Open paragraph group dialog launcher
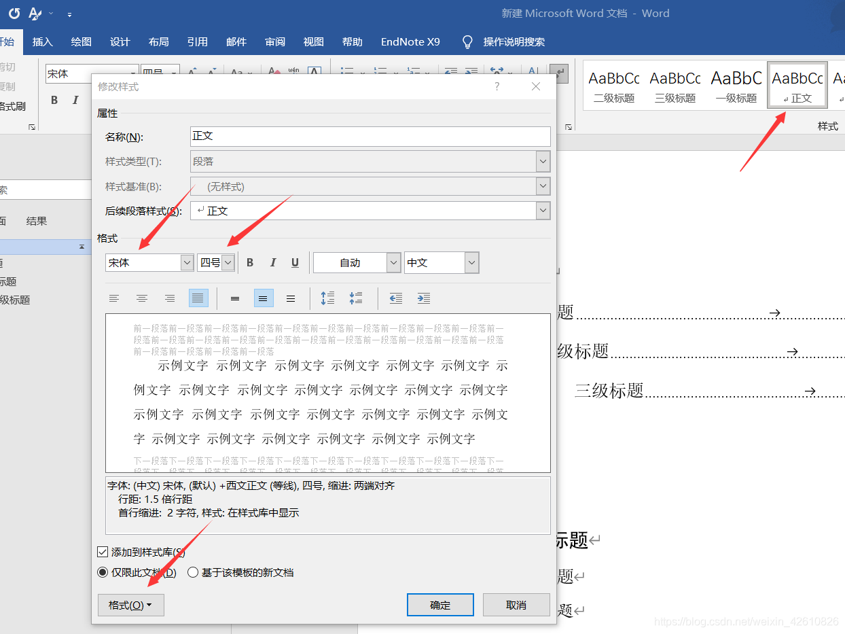Image resolution: width=845 pixels, height=634 pixels. (568, 126)
